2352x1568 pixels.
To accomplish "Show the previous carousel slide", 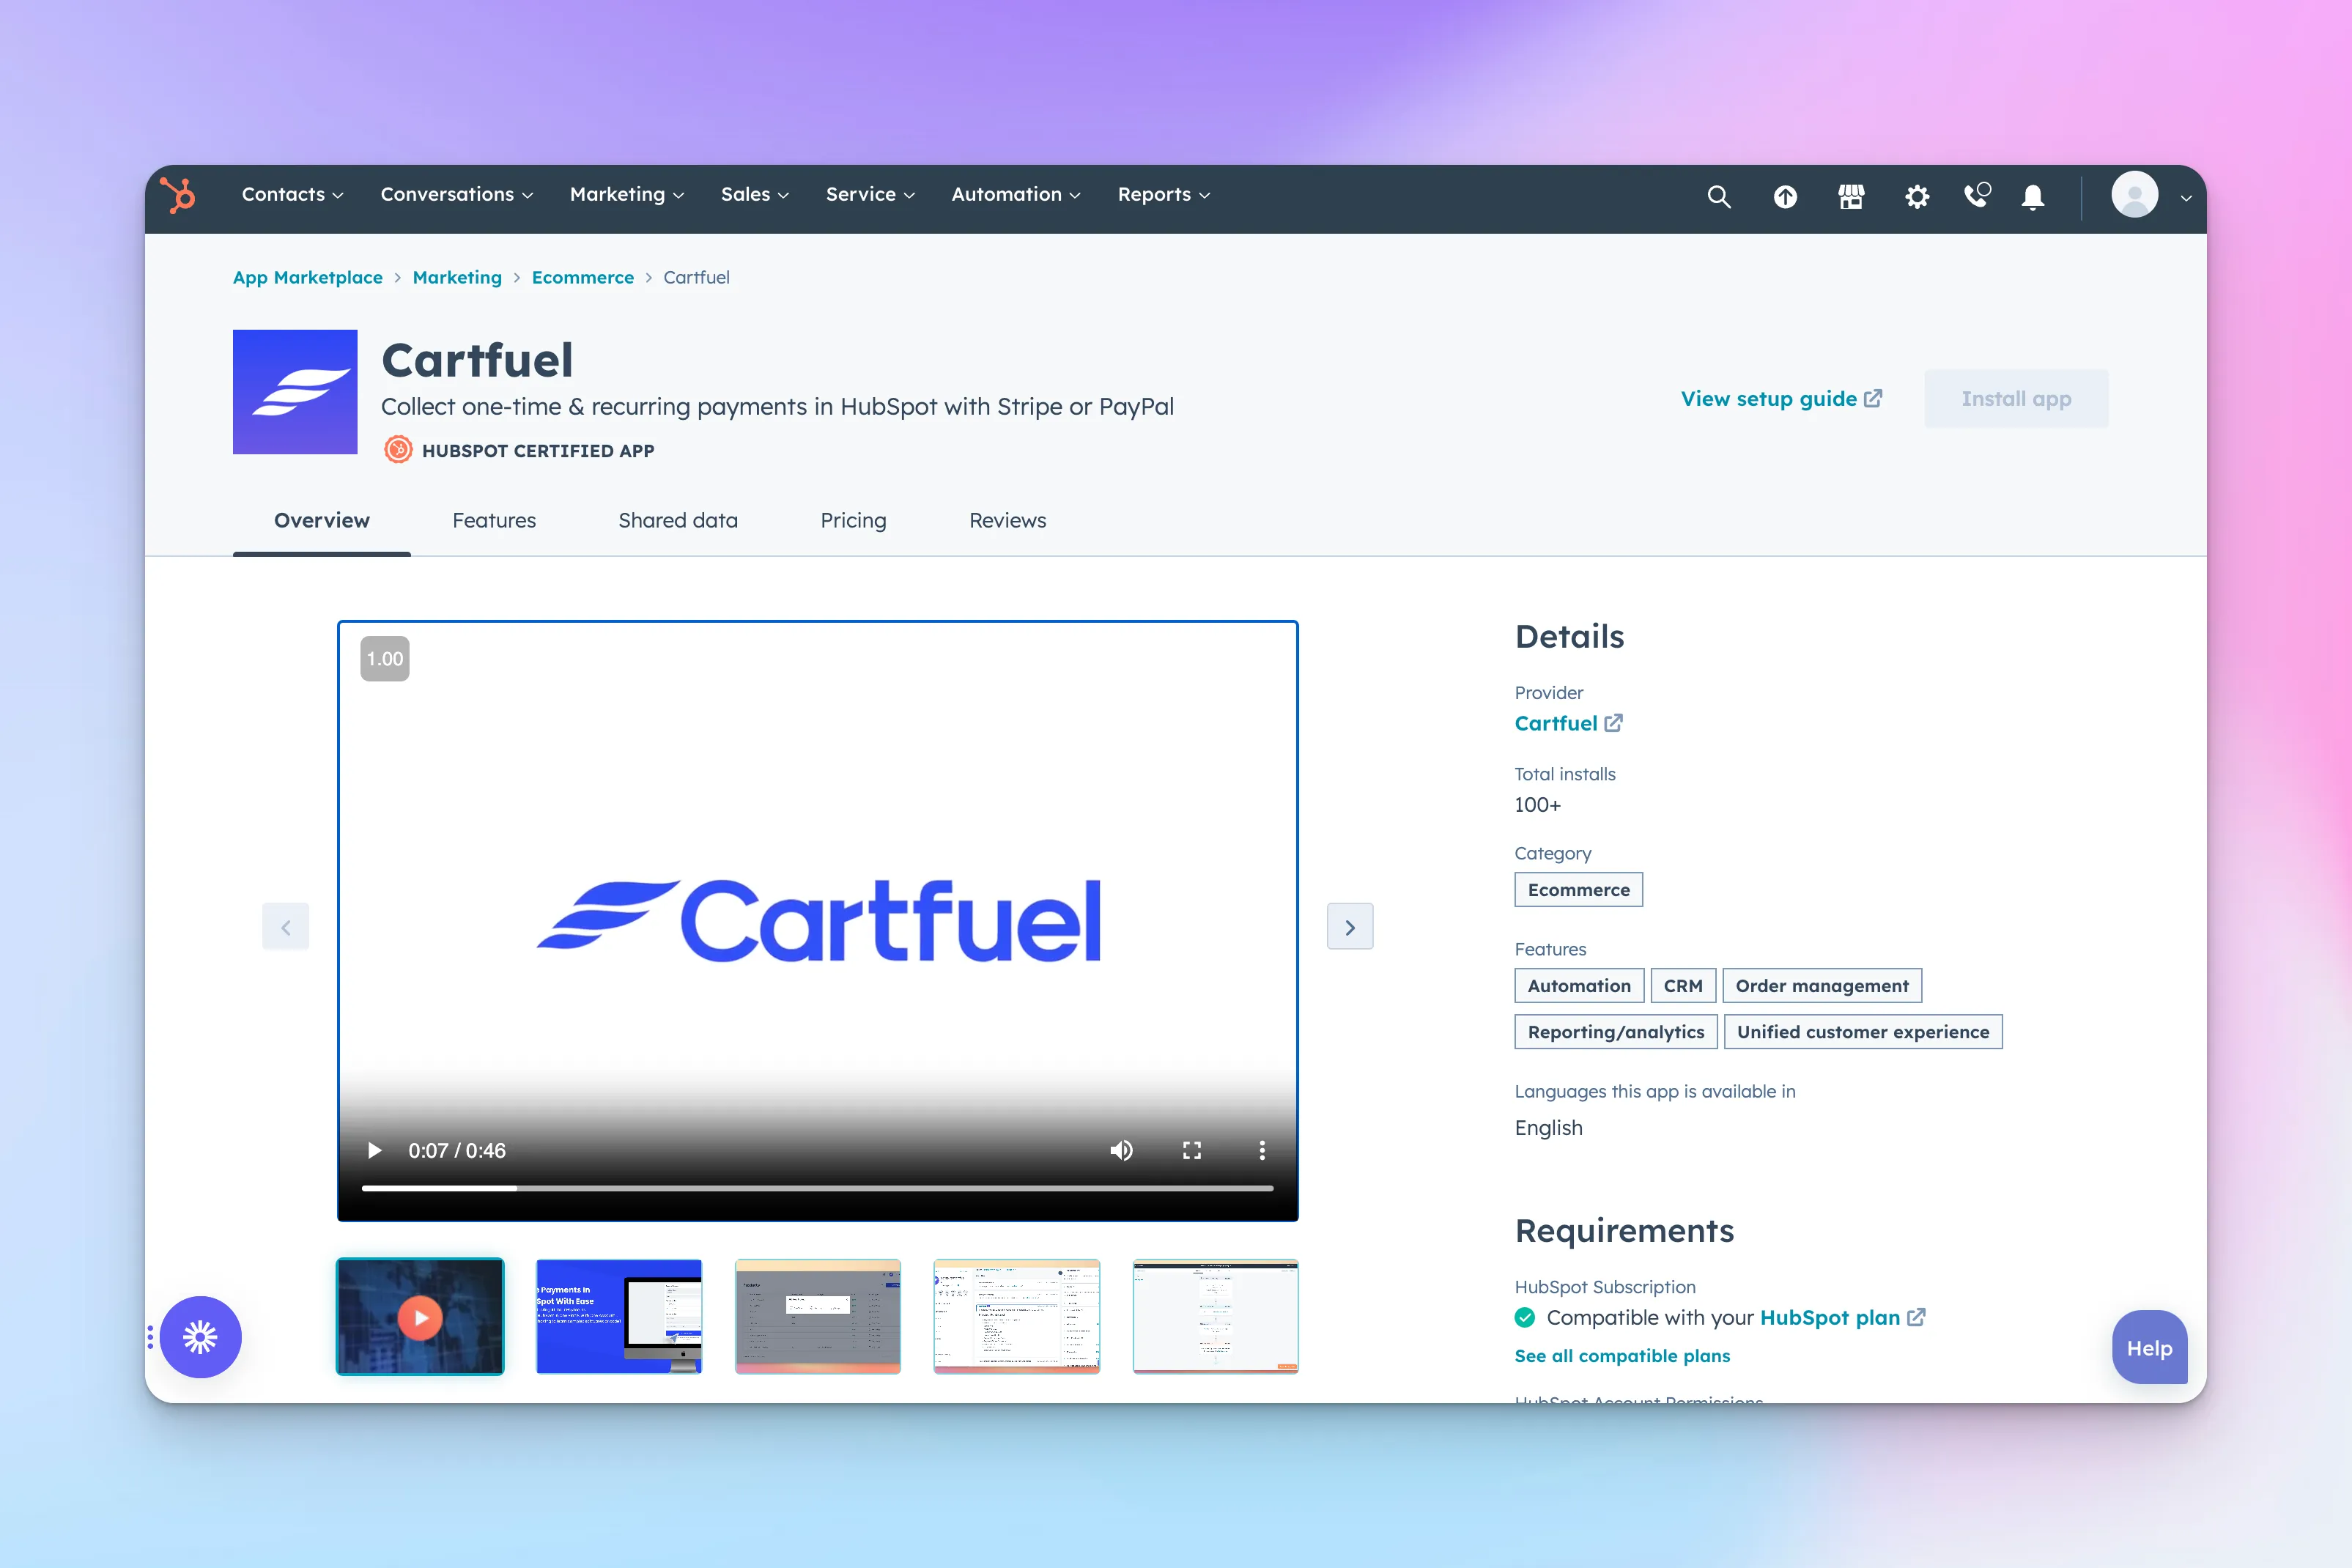I will tap(286, 927).
